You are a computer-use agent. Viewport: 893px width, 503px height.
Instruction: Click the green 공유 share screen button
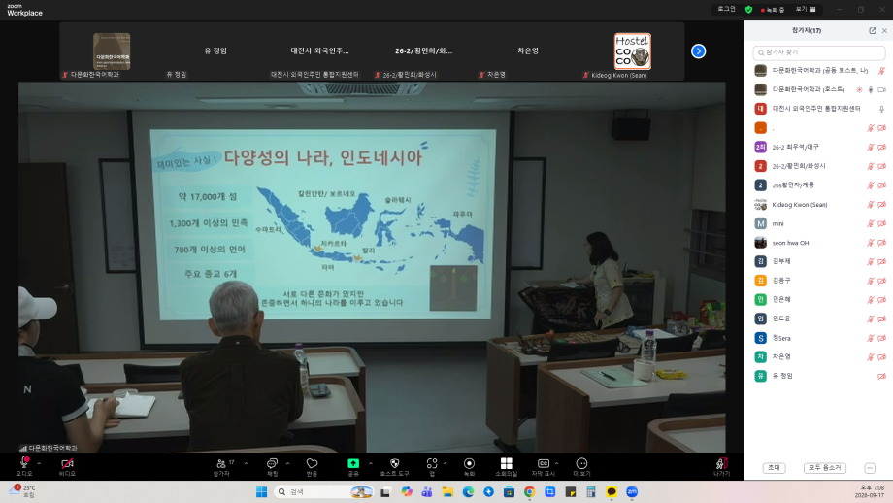(x=353, y=466)
